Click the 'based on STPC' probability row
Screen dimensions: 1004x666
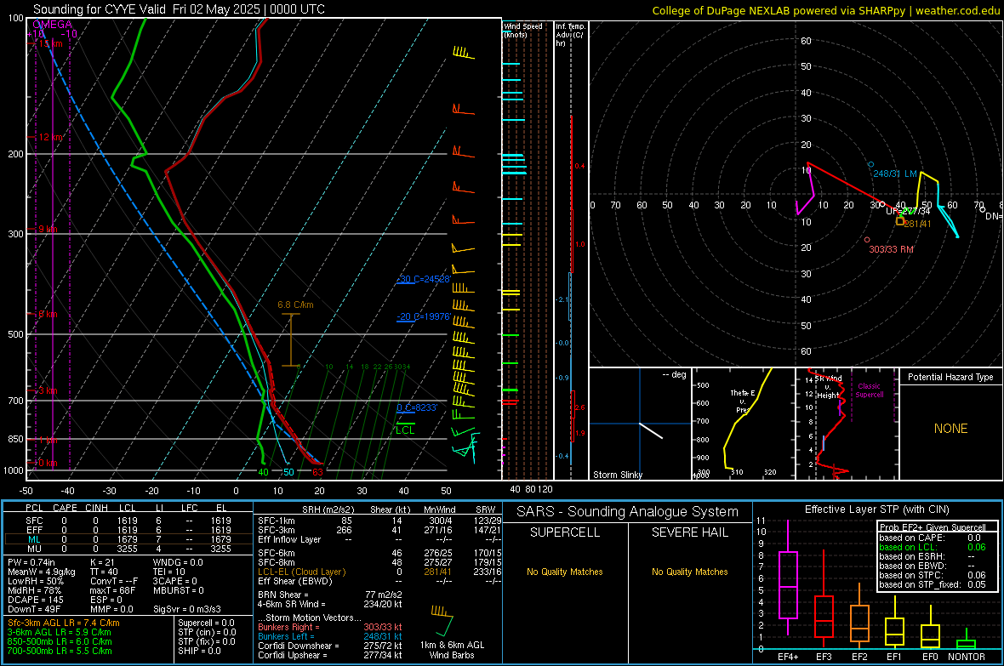tap(933, 575)
